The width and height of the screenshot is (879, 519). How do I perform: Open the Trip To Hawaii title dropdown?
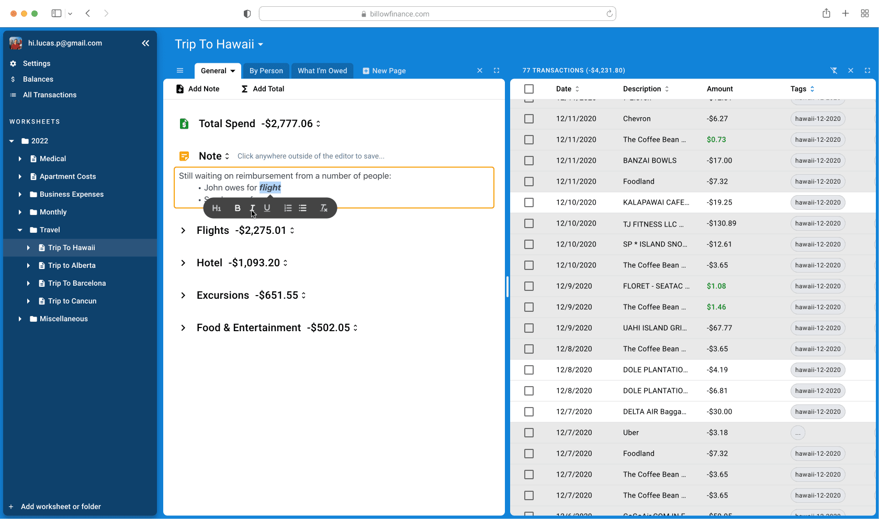click(261, 44)
